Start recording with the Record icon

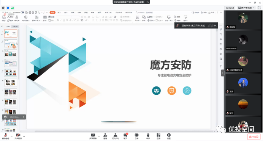136,136
